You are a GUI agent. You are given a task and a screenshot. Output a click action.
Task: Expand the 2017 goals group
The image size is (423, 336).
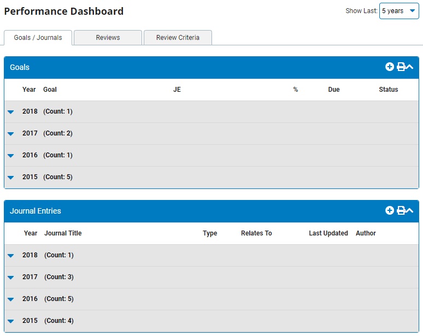pos(10,134)
